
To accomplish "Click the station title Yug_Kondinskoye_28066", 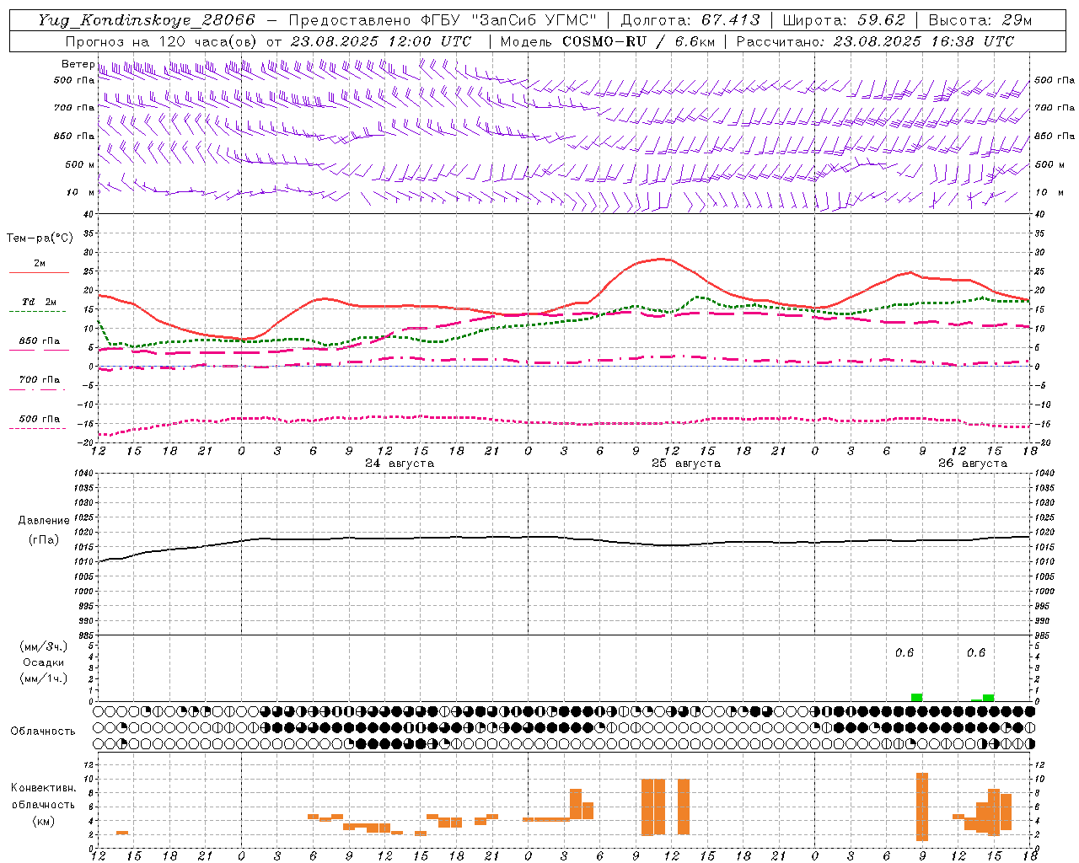I will pyautogui.click(x=147, y=20).
